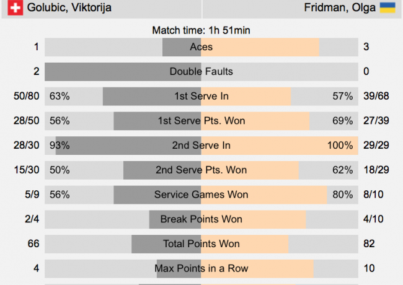Open Fridman, Olga player profile

coord(339,8)
